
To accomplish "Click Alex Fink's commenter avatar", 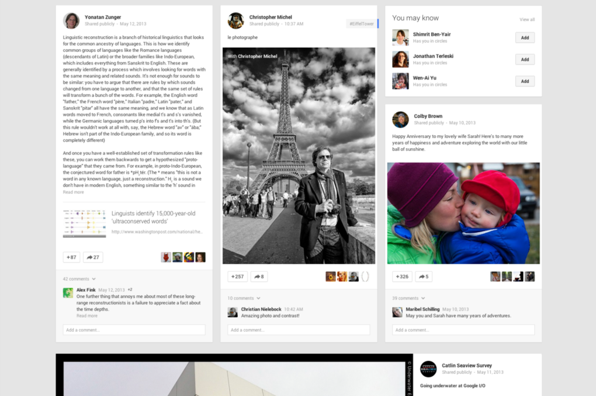I will (68, 293).
